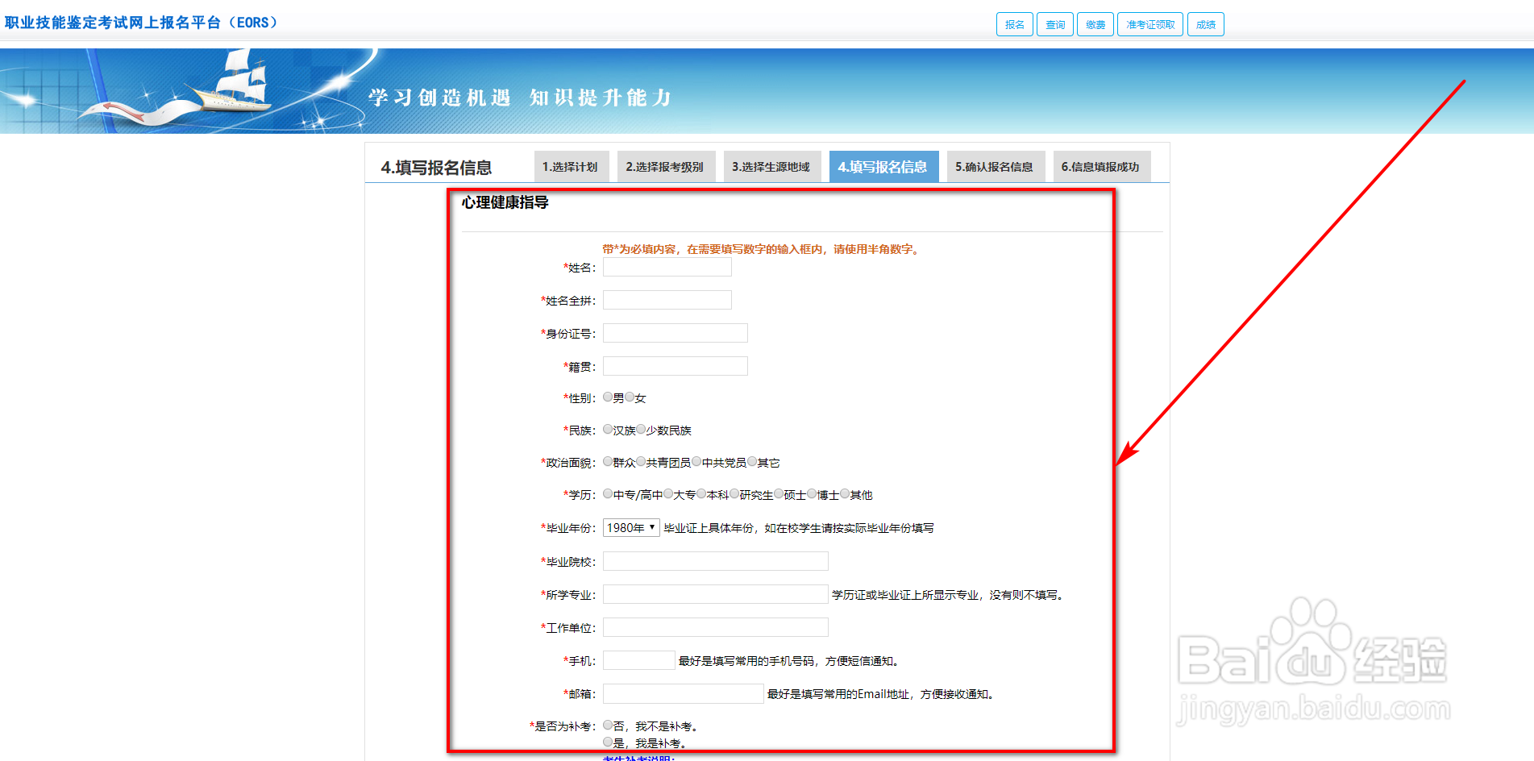Open the 查询 page from the top bar
The image size is (1534, 761).
(x=1054, y=23)
